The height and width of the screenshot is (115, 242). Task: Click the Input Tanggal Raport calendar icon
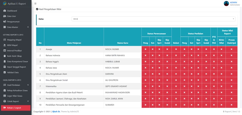coord(5,67)
